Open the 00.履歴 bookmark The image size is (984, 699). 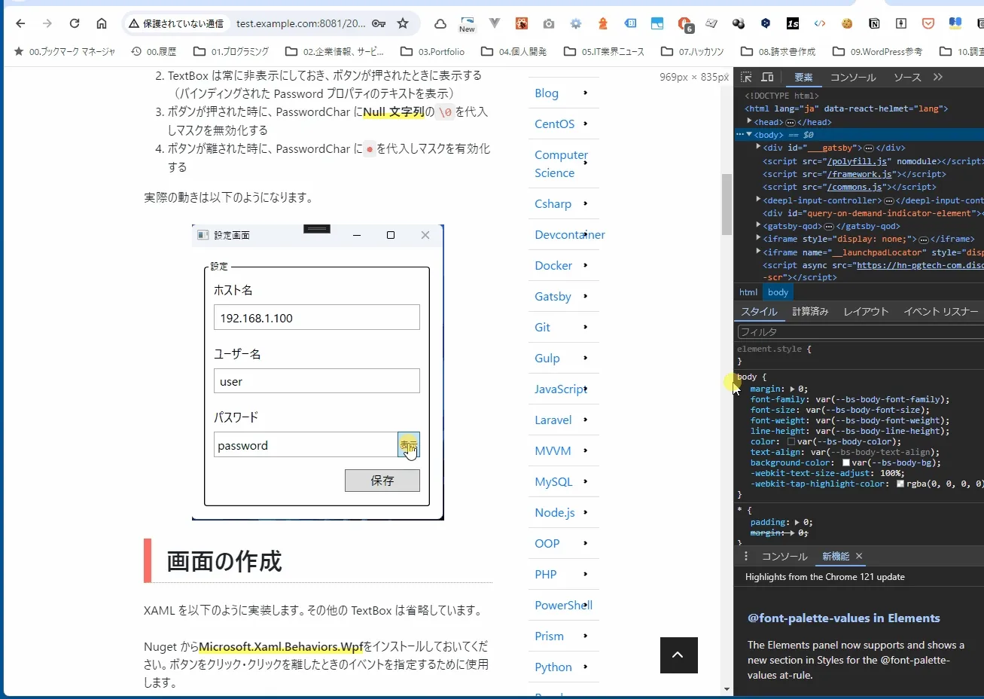[x=154, y=51]
